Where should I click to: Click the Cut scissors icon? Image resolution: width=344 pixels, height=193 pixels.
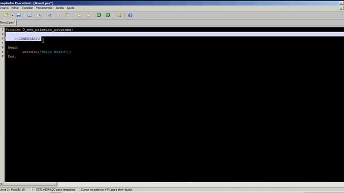[50, 15]
